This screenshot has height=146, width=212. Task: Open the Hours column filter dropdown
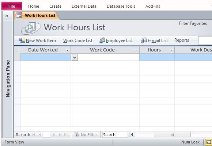pyautogui.click(x=171, y=50)
